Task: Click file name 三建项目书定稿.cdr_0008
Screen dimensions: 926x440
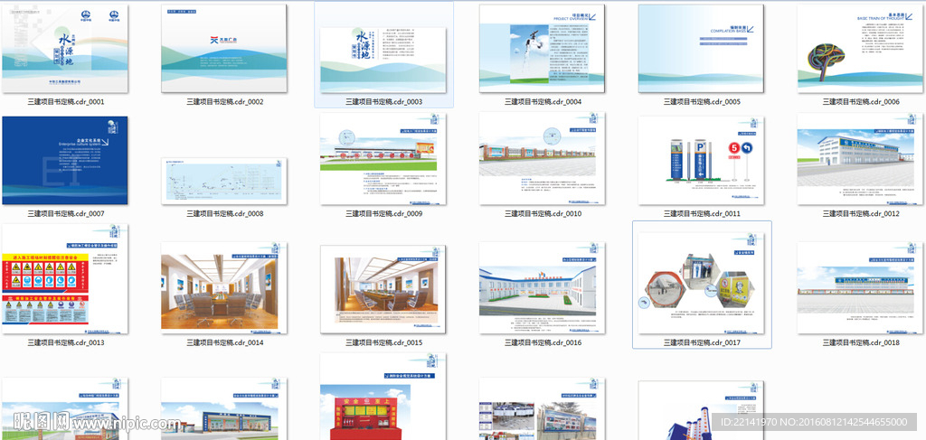Action: (225, 213)
